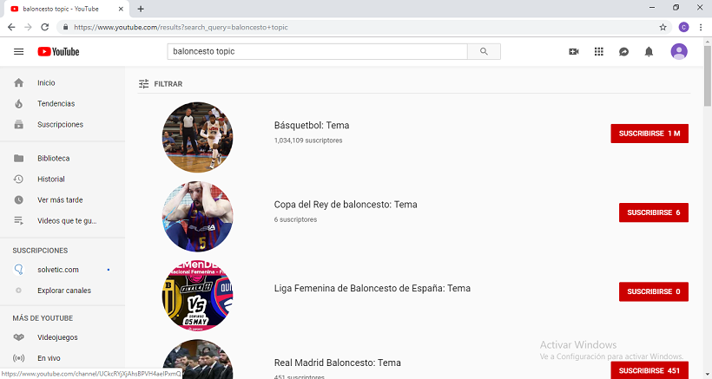
Task: Click the Liga Femenina channel thumbnail
Action: pyautogui.click(x=197, y=296)
